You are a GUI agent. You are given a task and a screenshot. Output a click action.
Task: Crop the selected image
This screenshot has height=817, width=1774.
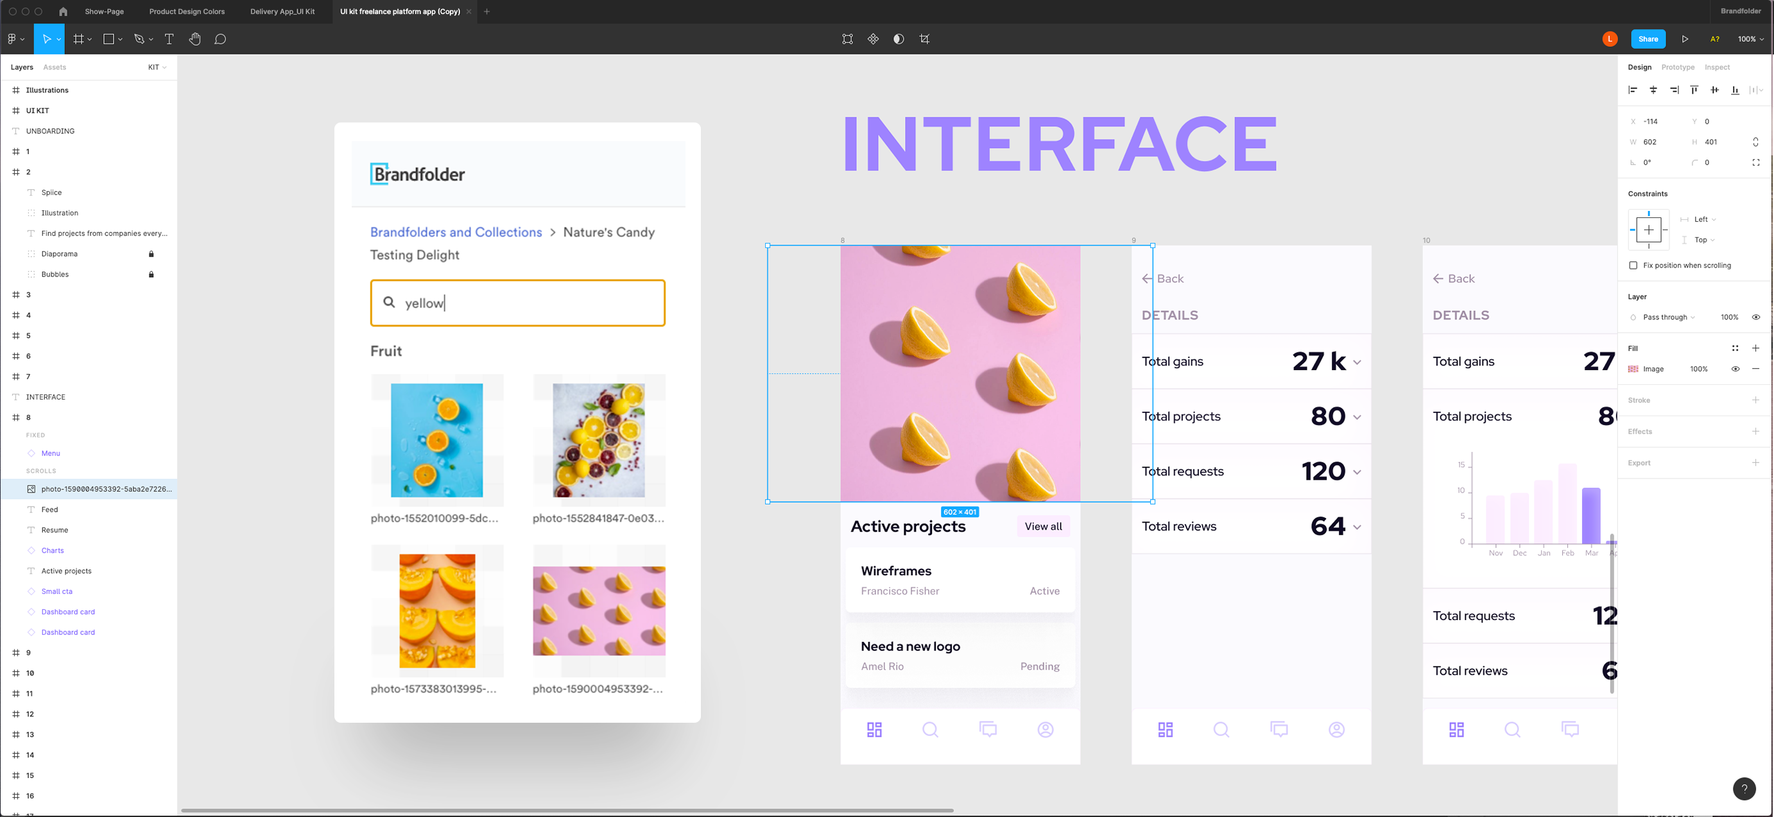click(924, 38)
